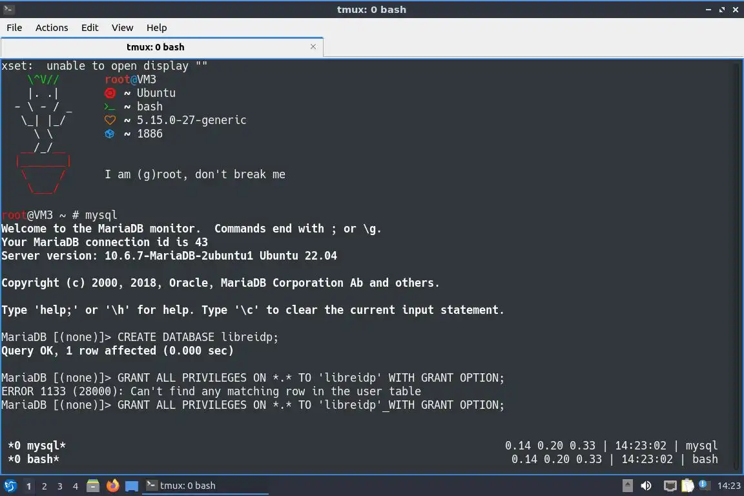Close the 'tmux: 0 bash' tab
Image resolution: width=744 pixels, height=496 pixels.
pos(313,46)
